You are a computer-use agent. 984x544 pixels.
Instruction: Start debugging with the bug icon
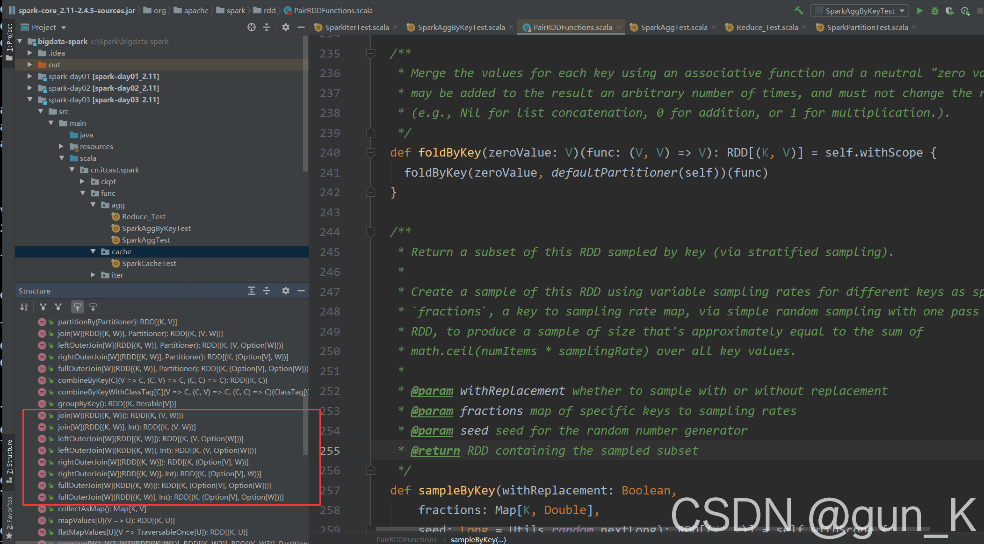[x=935, y=10]
